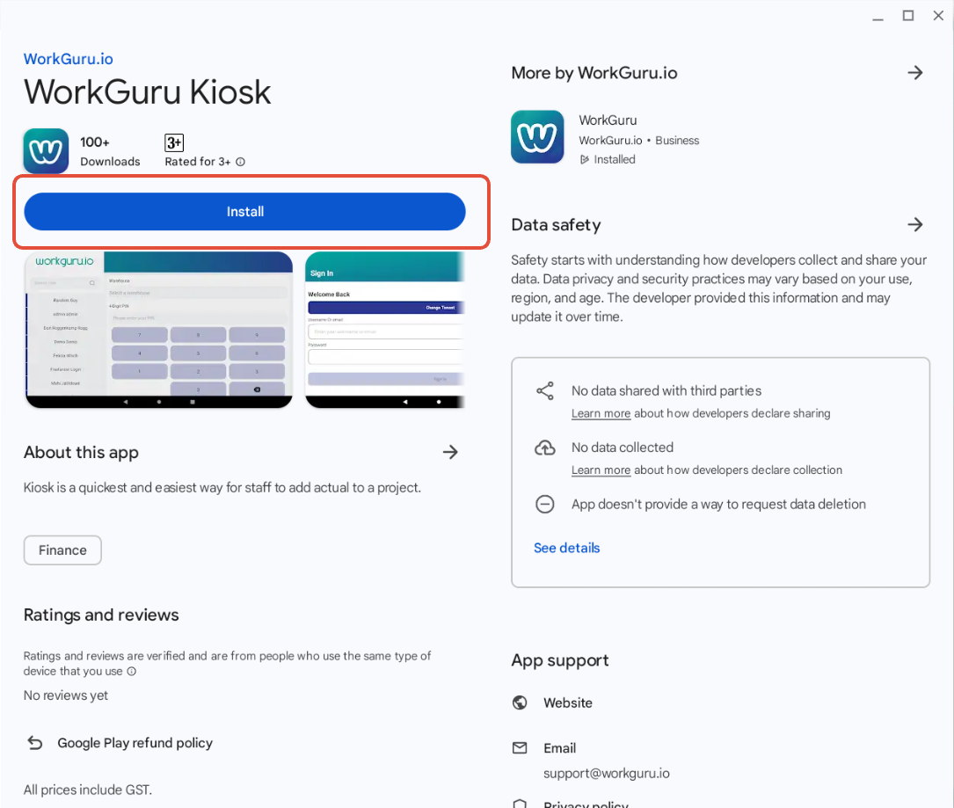The image size is (954, 808).
Task: Click the No reviews yet text
Action: 66,695
